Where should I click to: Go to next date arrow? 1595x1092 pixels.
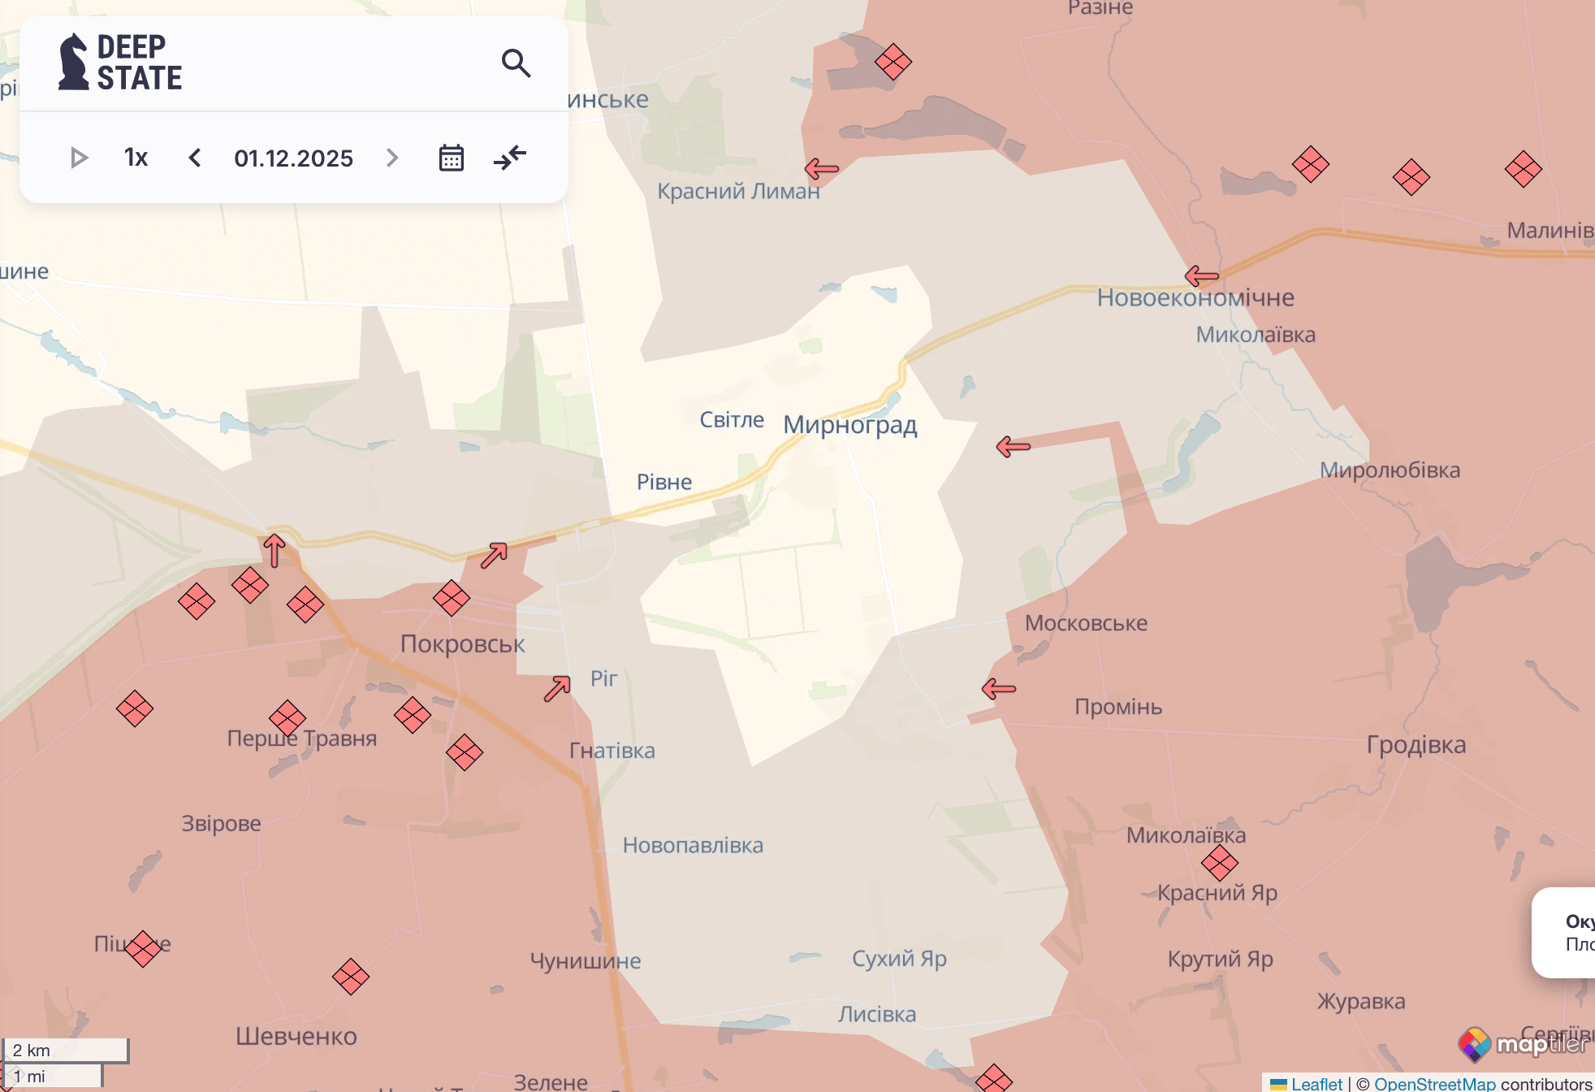[x=392, y=158]
